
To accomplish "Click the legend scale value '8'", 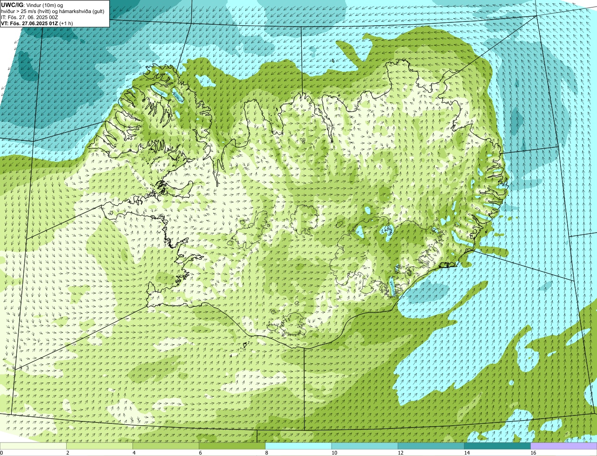I will pos(266,453).
